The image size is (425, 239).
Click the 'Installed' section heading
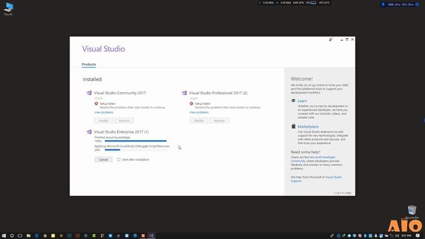tap(92, 80)
